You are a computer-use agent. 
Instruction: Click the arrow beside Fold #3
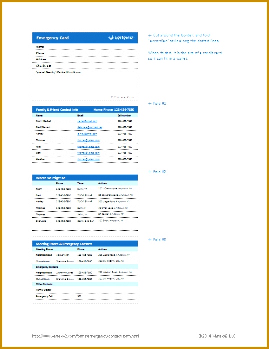[x=150, y=240]
